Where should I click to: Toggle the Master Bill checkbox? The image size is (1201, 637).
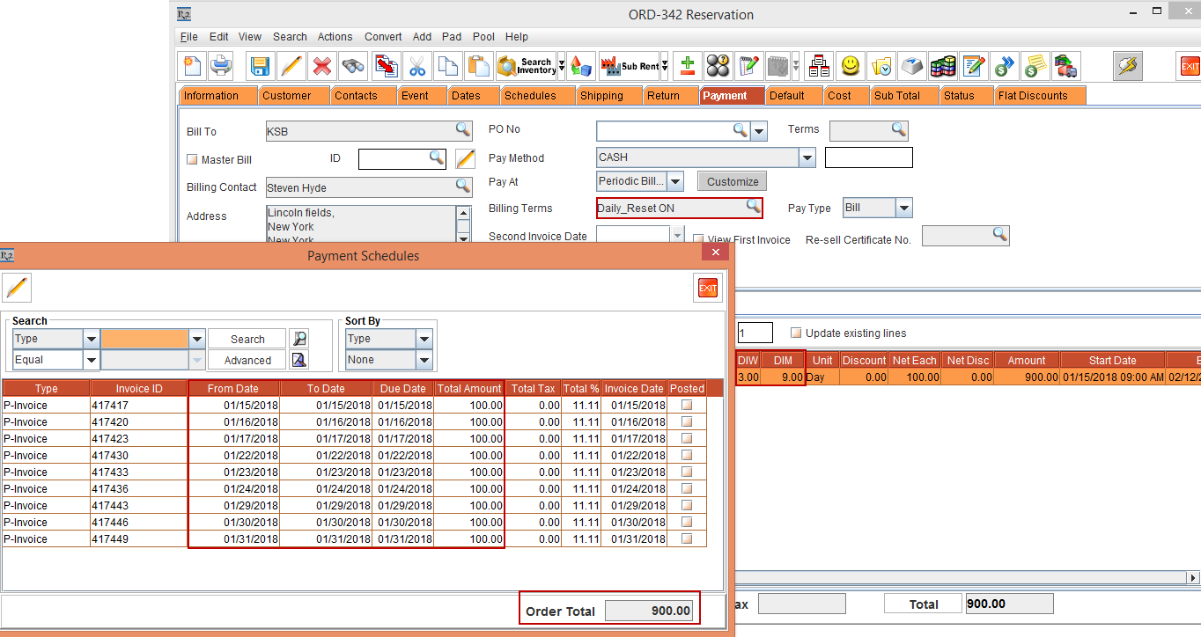(192, 160)
